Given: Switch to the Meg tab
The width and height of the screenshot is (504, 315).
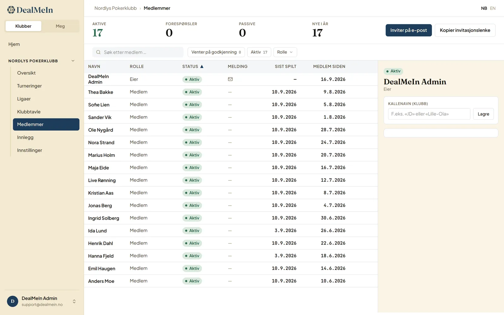Looking at the screenshot, I should click(x=60, y=26).
